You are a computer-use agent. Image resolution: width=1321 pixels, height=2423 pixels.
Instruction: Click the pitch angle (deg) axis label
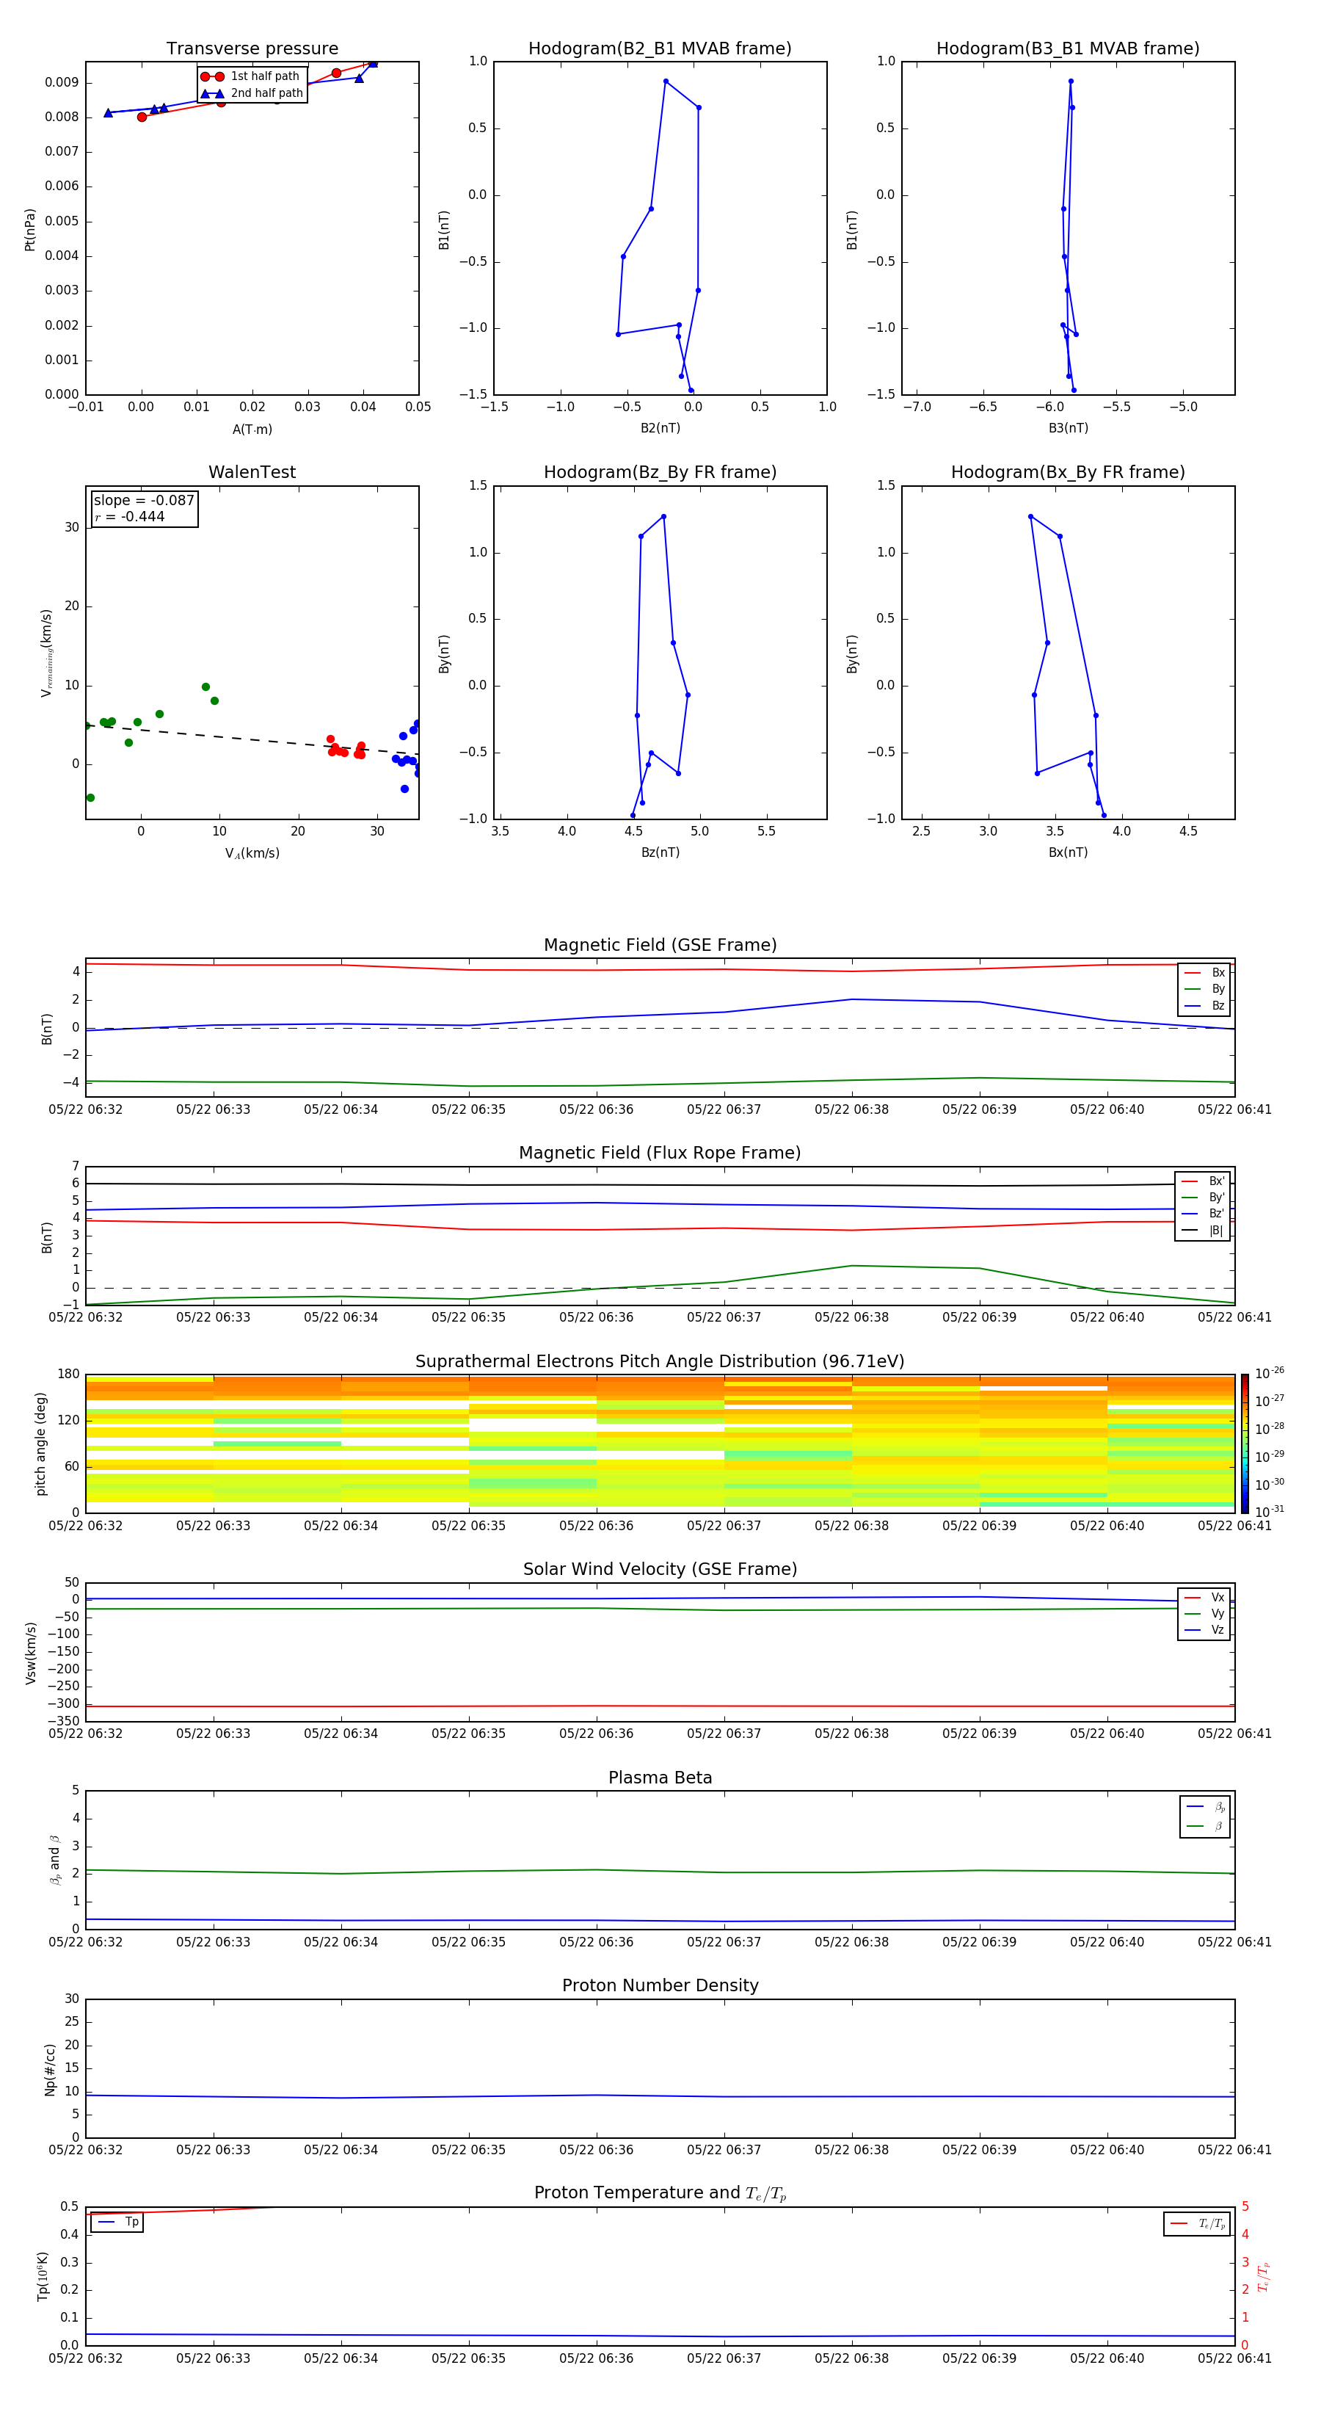point(40,1444)
